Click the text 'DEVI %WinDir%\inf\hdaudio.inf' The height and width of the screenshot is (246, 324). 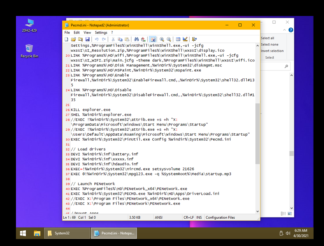coord(104,164)
